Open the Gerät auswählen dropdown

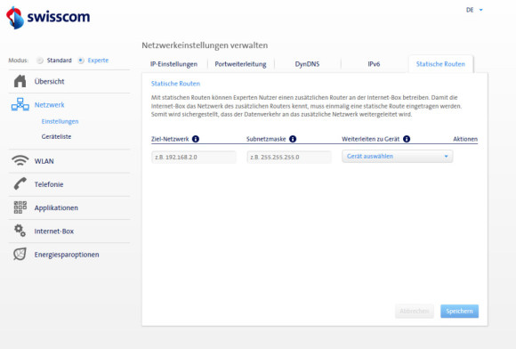397,157
